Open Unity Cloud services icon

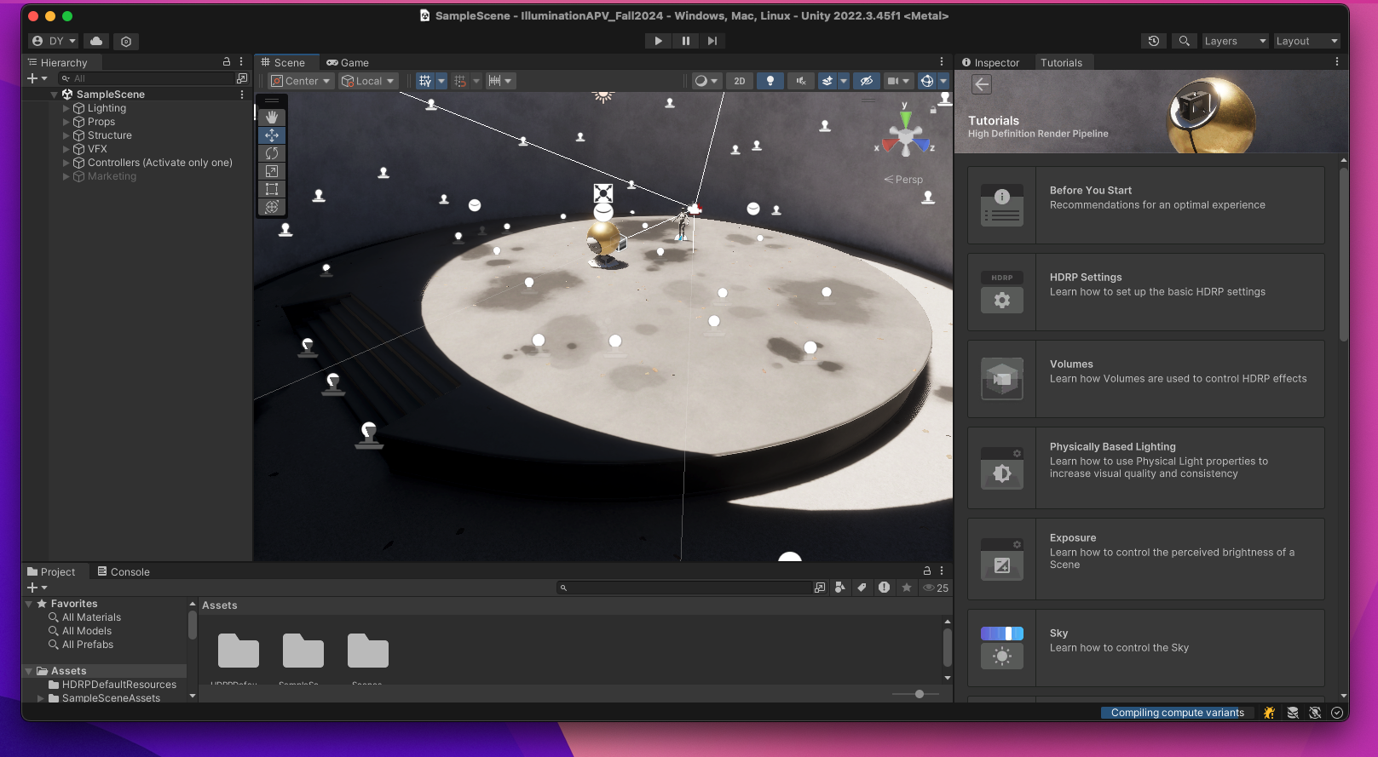coord(96,41)
